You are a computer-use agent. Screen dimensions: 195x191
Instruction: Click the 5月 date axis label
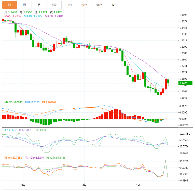tap(138, 185)
